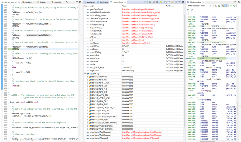241x142 pixels.
Task: Toggle Link with Active Debug Context in Disassembly
Action: pyautogui.click(x=223, y=6)
